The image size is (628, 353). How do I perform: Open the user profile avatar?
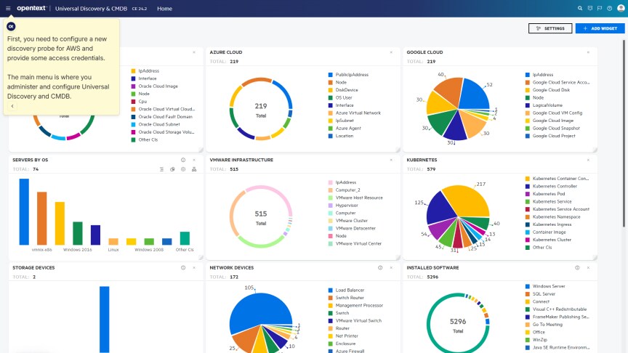click(621, 9)
